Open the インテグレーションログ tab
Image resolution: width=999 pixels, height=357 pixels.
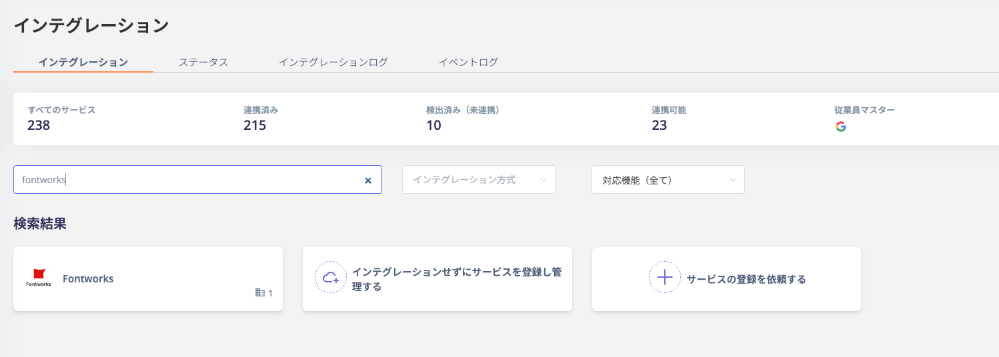tap(333, 62)
